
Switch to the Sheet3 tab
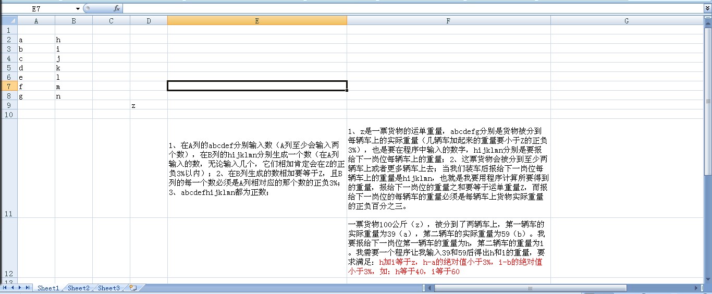click(x=108, y=288)
